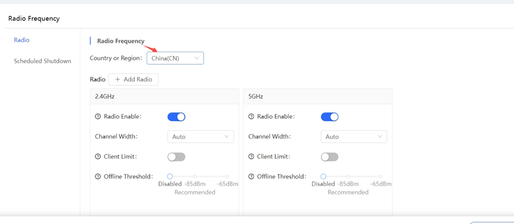Disable the 2.4GHz Radio Enable switch
The width and height of the screenshot is (514, 224).
click(x=176, y=116)
